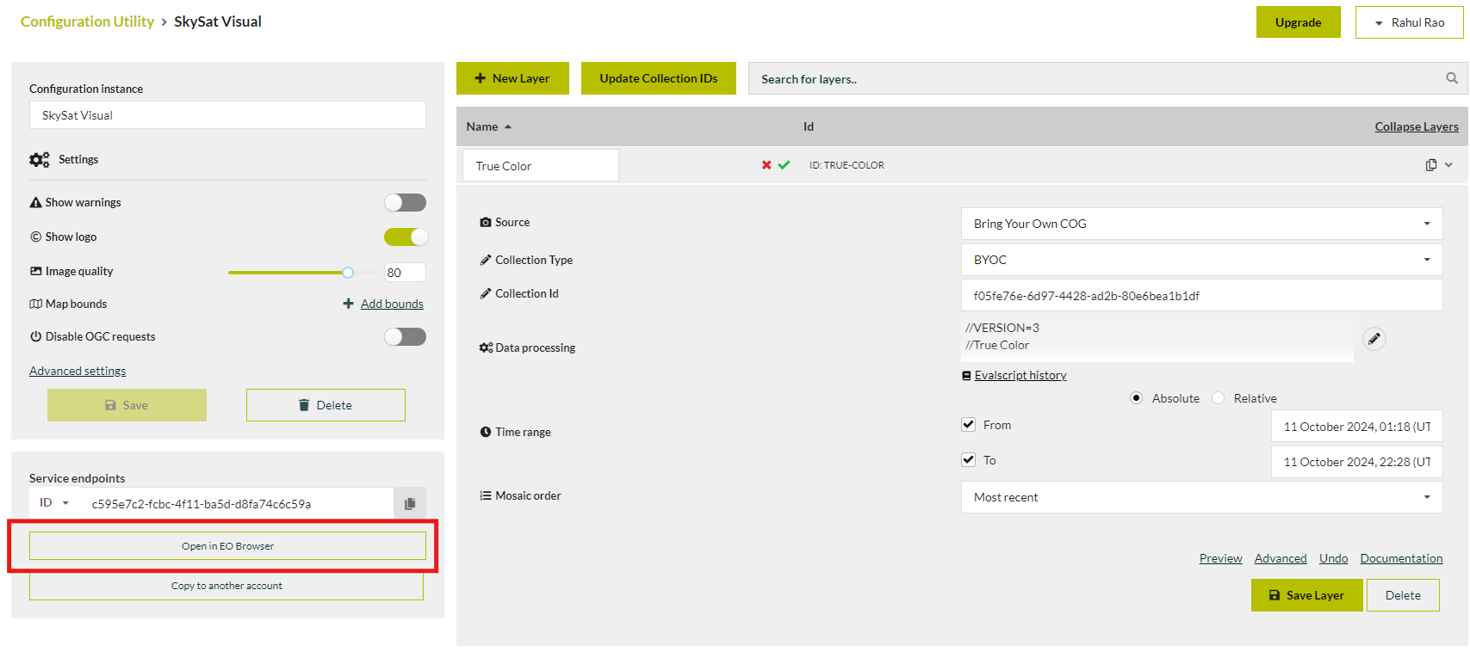Click the service endpoint ID text field
This screenshot has height=664, width=1470.
[237, 504]
